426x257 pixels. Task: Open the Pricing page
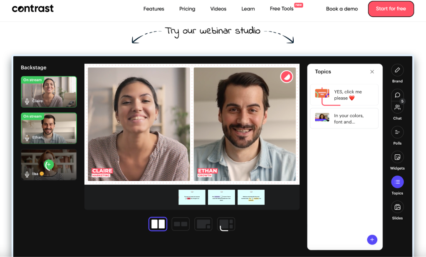point(187,9)
